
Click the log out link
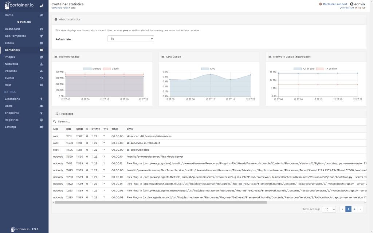361,8
